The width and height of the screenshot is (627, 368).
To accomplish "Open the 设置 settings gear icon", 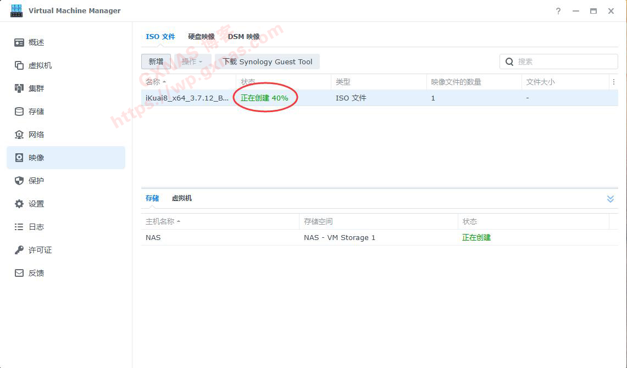I will [x=19, y=204].
